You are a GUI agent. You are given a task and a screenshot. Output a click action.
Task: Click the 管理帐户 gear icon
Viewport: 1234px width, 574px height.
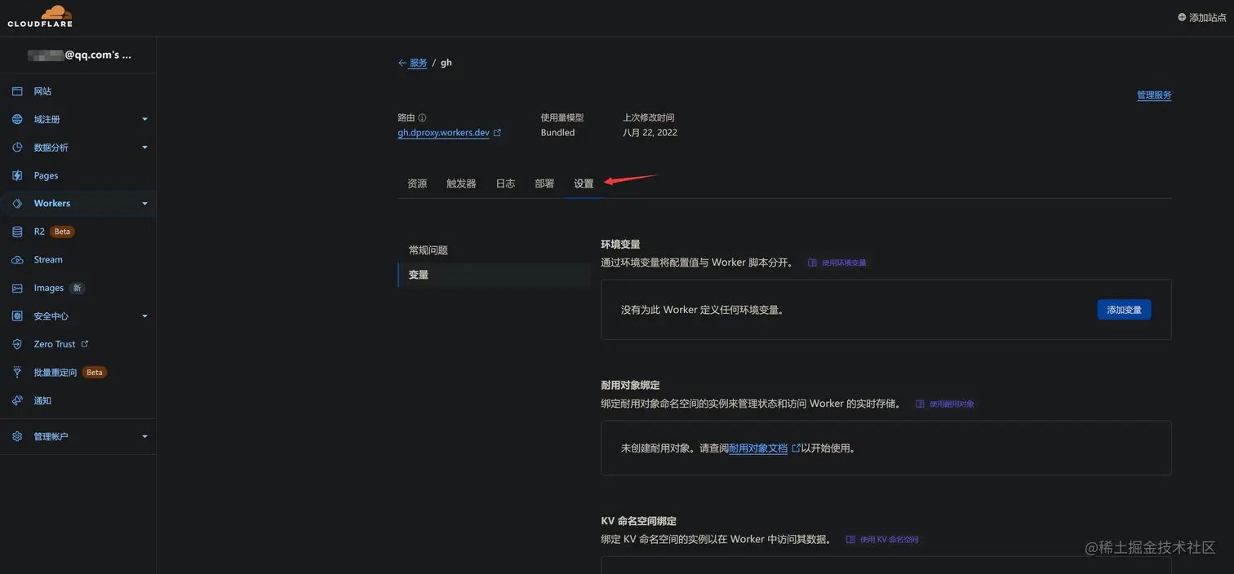pos(17,436)
